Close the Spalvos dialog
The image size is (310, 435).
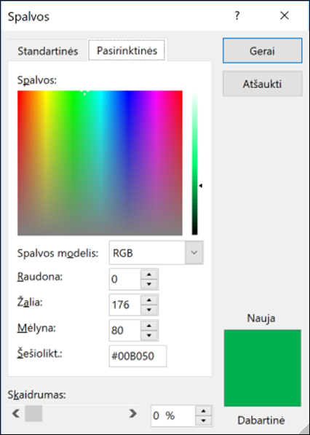tap(285, 16)
